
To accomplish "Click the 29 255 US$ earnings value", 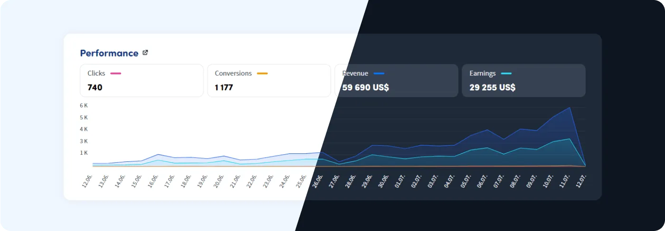I will [492, 88].
